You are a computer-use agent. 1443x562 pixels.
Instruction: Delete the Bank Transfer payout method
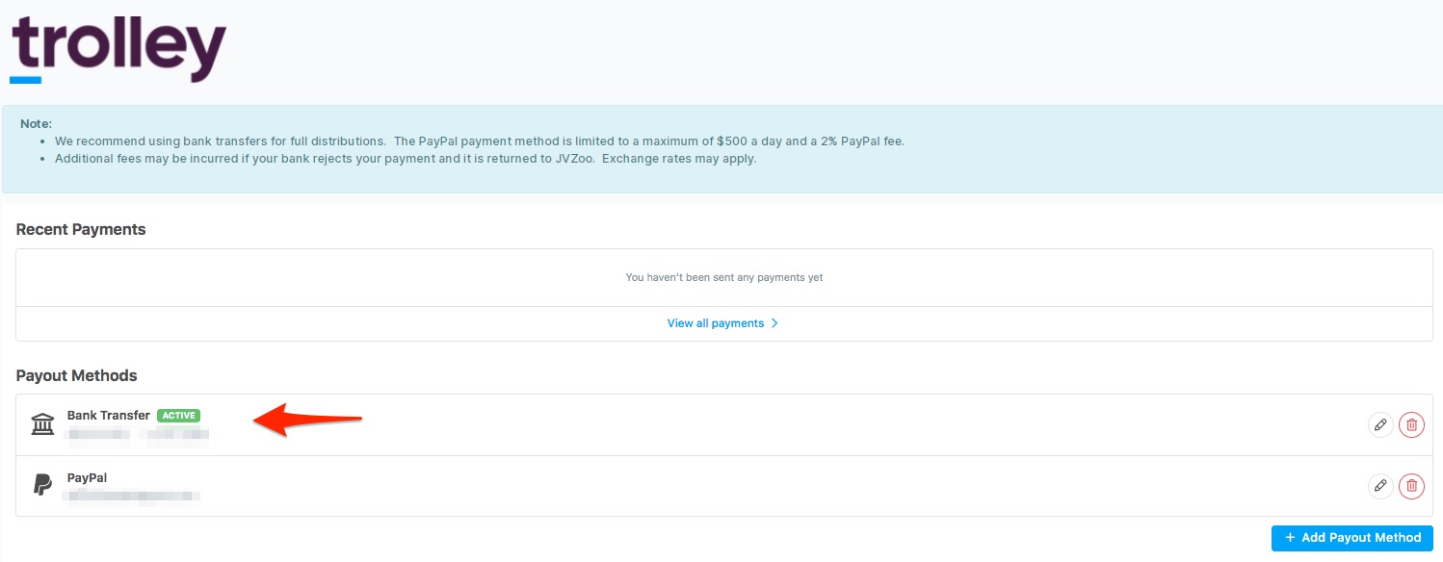[1411, 425]
